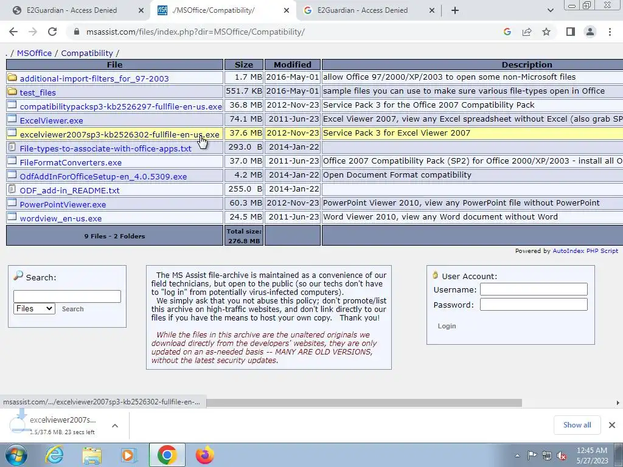Bookmark this page with the star icon
Screen dimensions: 623x467
(546, 32)
